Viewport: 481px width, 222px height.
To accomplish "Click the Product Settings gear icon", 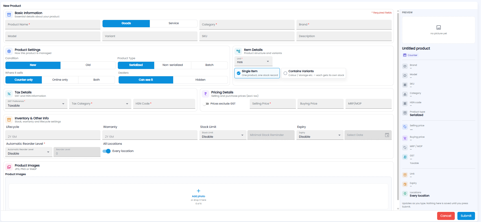I will [x=9, y=51].
